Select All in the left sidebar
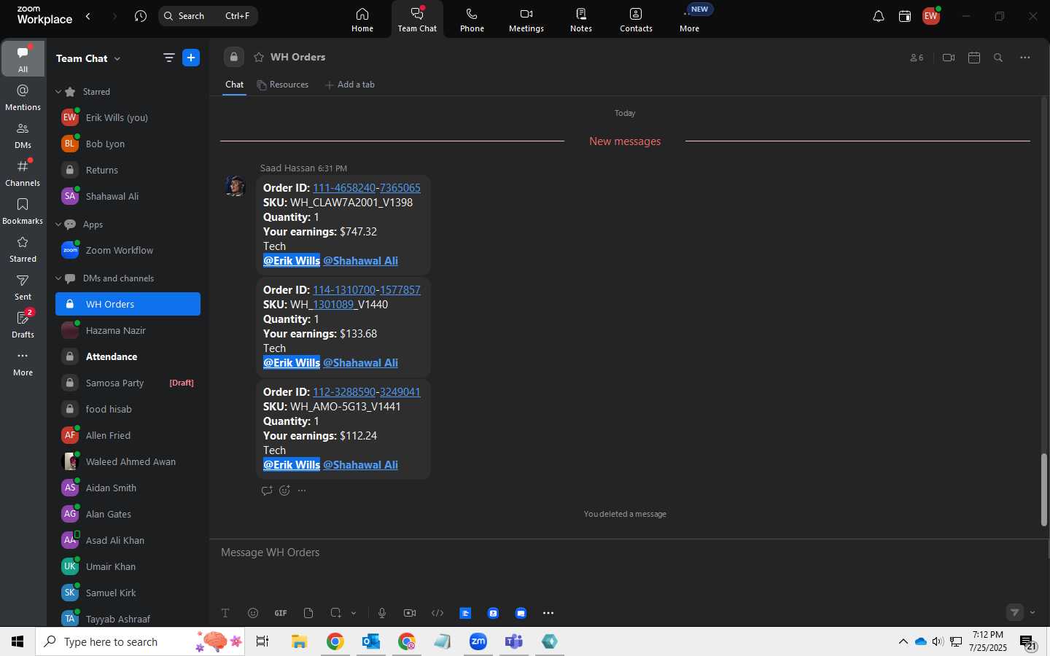 click(23, 58)
